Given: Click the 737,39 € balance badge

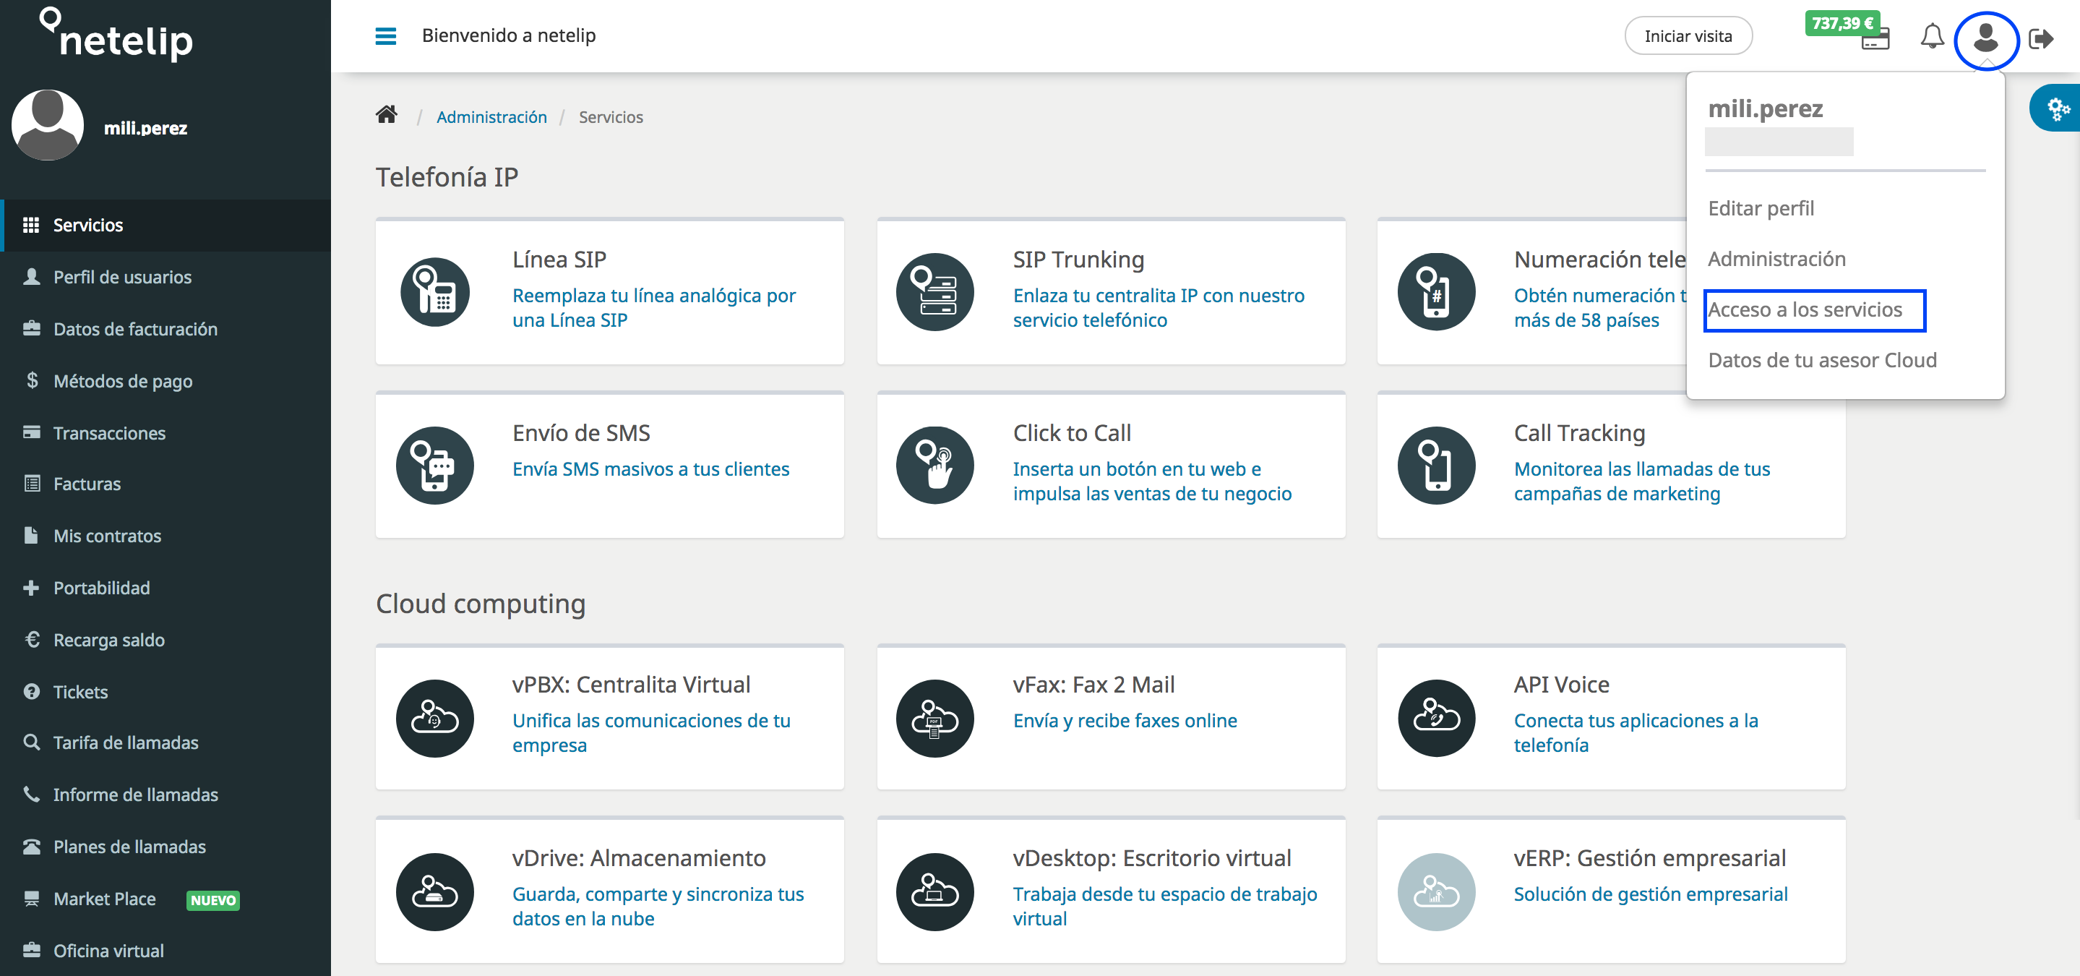Looking at the screenshot, I should point(1842,23).
